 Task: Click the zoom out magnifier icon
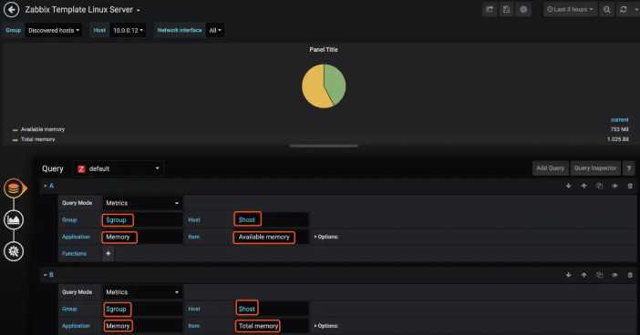click(x=607, y=9)
